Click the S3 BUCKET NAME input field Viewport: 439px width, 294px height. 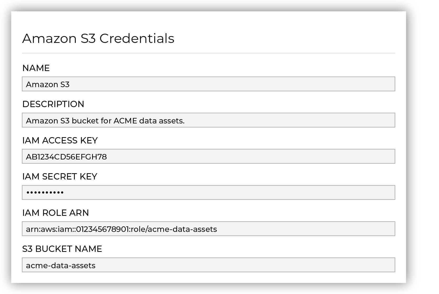(x=208, y=265)
